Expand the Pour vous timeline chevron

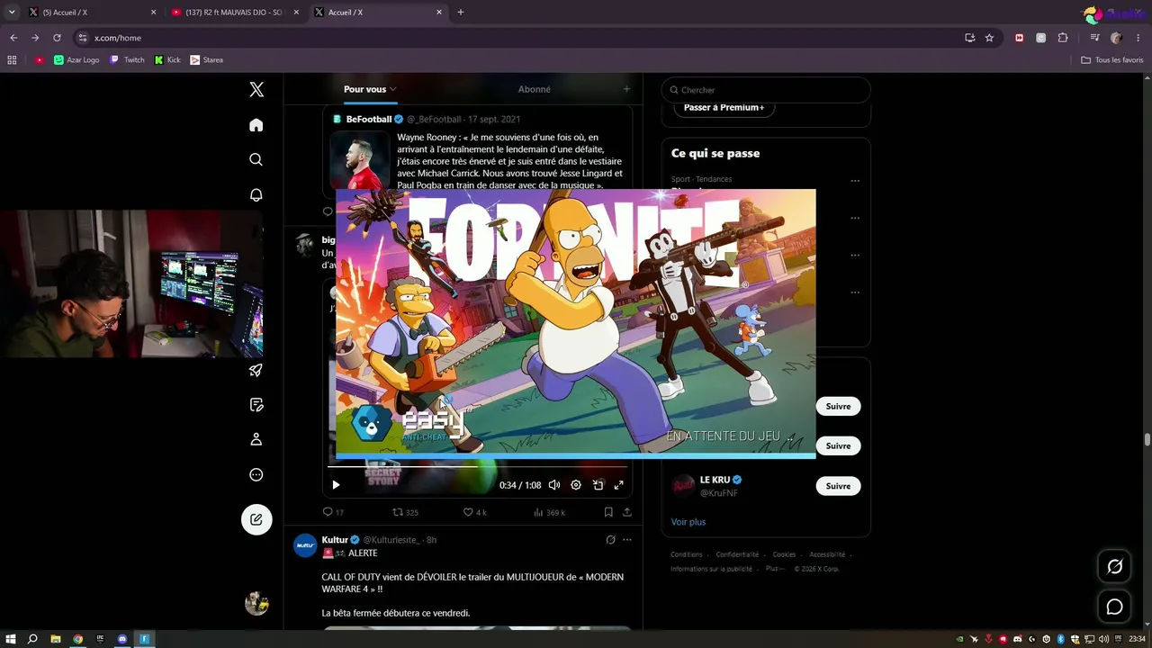[x=393, y=89]
